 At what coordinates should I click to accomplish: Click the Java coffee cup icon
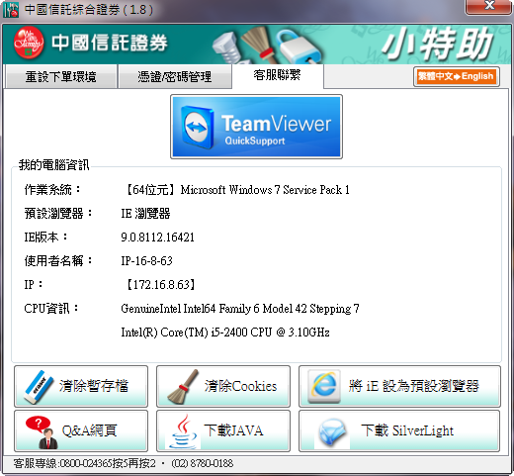(183, 431)
